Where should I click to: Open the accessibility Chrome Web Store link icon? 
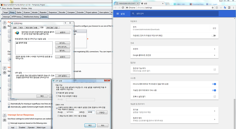click(215, 70)
